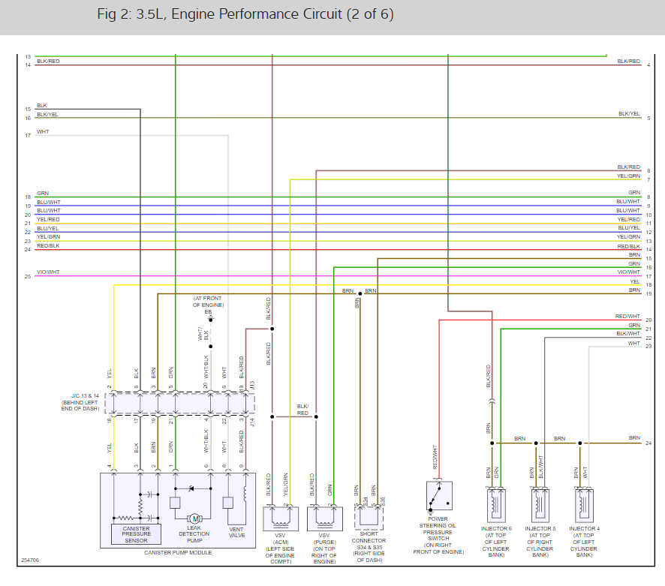The image size is (665, 586).
Task: Select the Short Connector S34 & S35 box
Action: tap(369, 518)
